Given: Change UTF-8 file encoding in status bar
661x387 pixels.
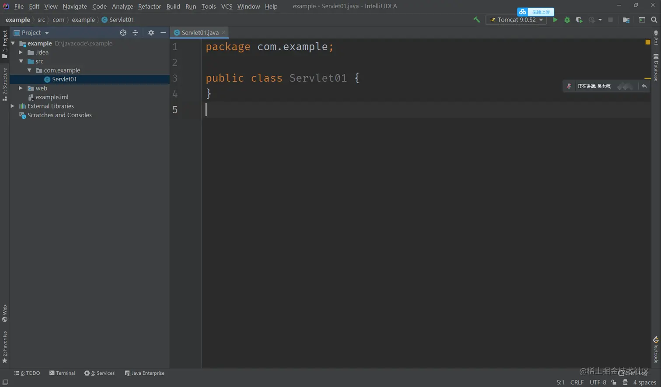Looking at the screenshot, I should pos(598,382).
